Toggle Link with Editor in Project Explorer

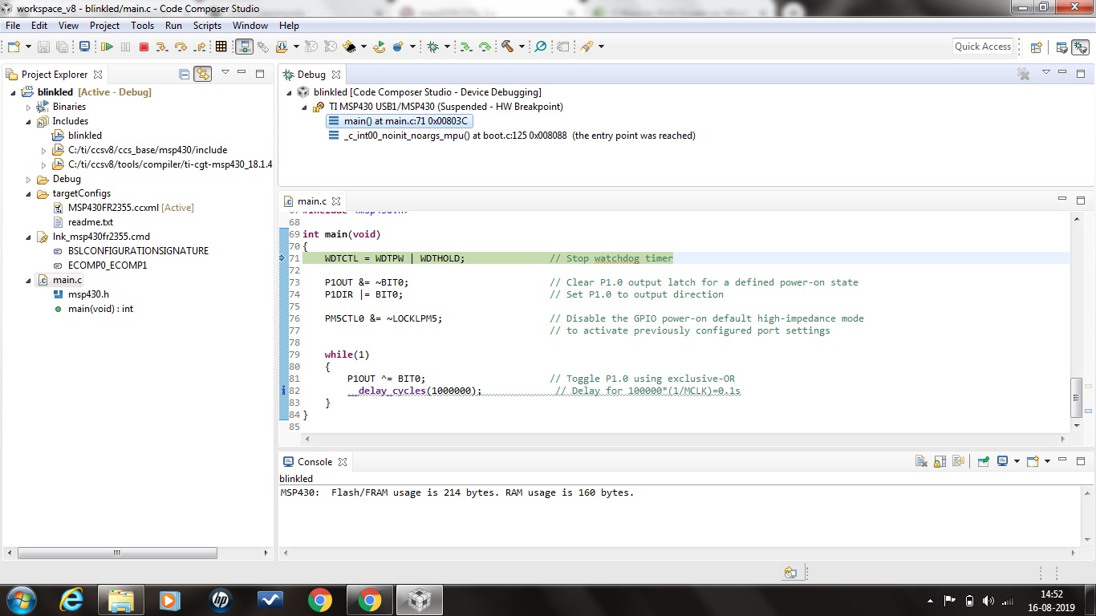click(202, 74)
